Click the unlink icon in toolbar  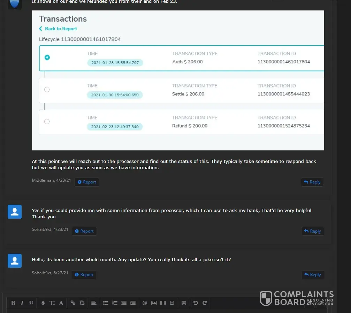pos(82,303)
